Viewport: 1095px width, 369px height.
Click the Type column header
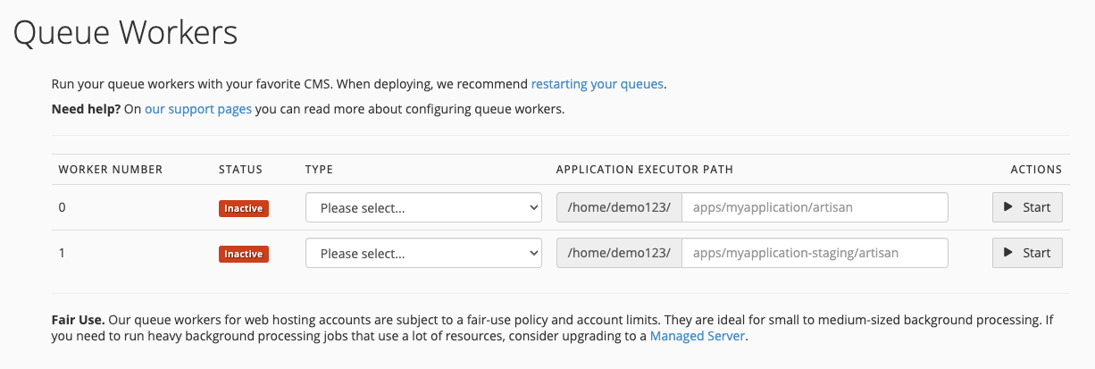pyautogui.click(x=319, y=169)
